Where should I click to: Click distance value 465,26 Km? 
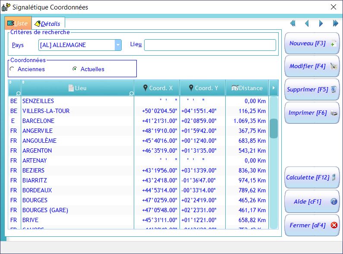252,200
